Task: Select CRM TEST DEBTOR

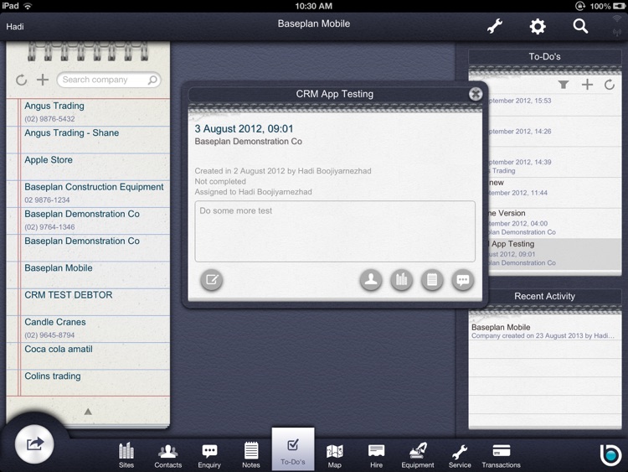Action: pos(88,302)
